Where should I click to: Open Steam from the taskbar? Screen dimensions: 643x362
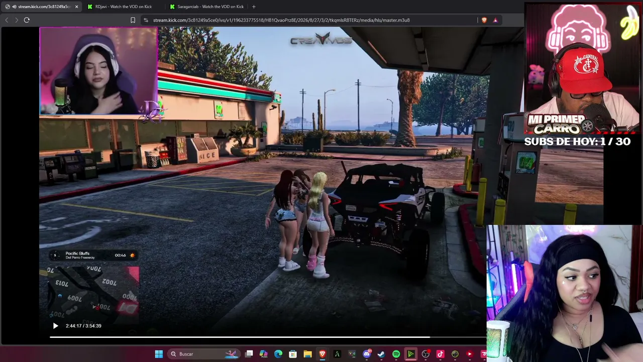381,354
